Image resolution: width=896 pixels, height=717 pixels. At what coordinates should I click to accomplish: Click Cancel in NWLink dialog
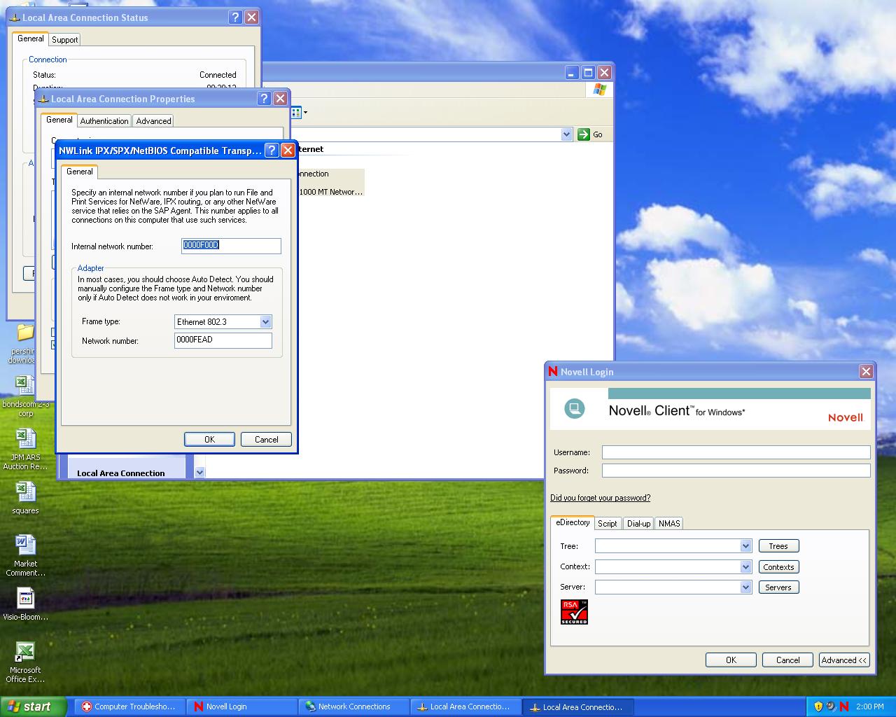tap(266, 440)
